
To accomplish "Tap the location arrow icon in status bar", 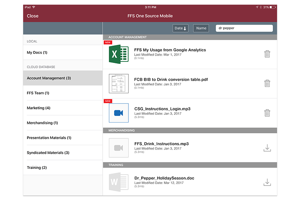I will [257, 7].
